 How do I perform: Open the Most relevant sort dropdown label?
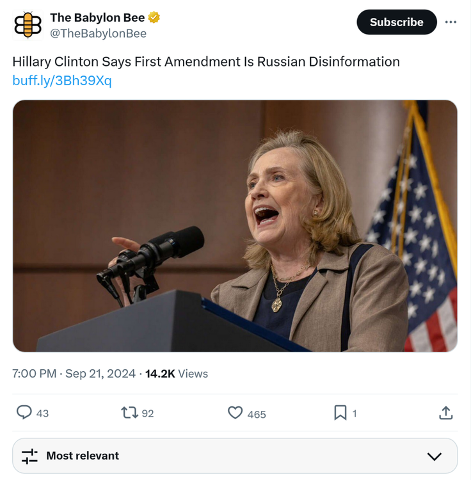pyautogui.click(x=83, y=456)
